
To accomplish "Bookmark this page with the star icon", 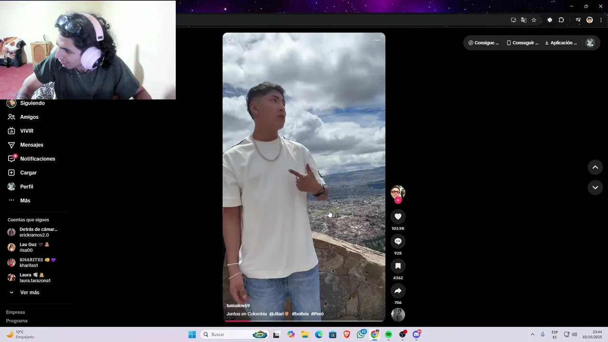I will (x=534, y=20).
